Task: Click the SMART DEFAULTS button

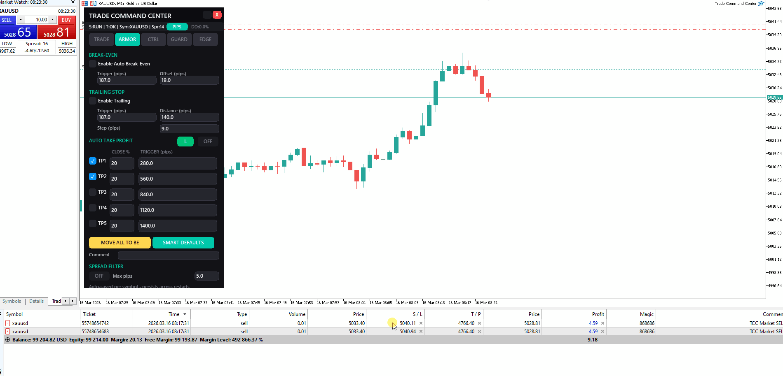Action: click(x=183, y=243)
